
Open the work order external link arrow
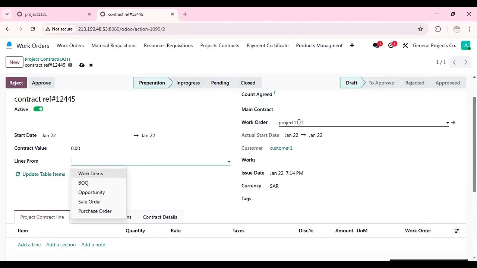tap(453, 122)
